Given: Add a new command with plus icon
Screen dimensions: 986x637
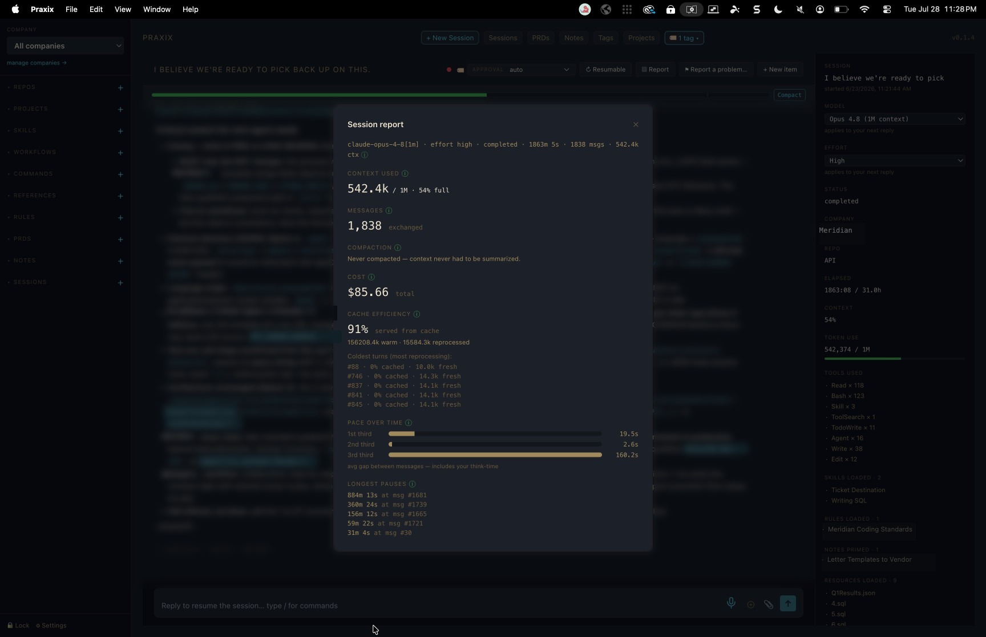Looking at the screenshot, I should coord(120,175).
